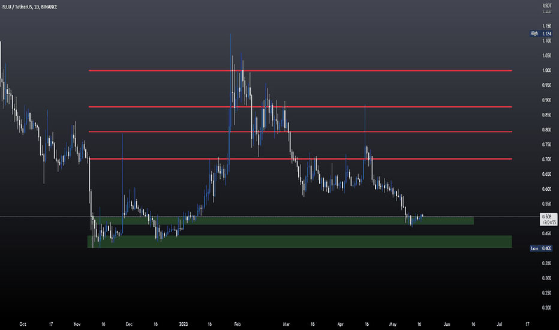The image size is (559, 330).
Task: Click the Mar date label
Action: tap(286, 324)
